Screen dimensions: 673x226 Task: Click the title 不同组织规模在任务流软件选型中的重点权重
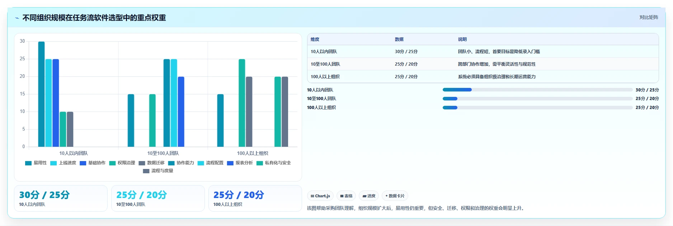[x=94, y=18]
